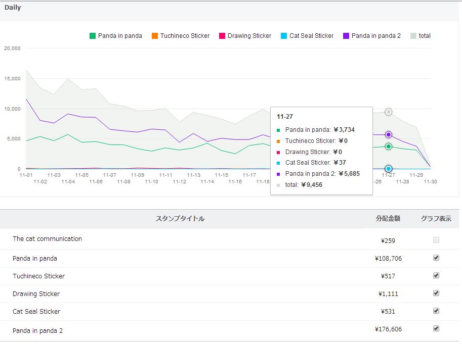The height and width of the screenshot is (345, 462).
Task: Uncheck graph checkbox for Cat Seal Sticker row
Action: tap(436, 311)
